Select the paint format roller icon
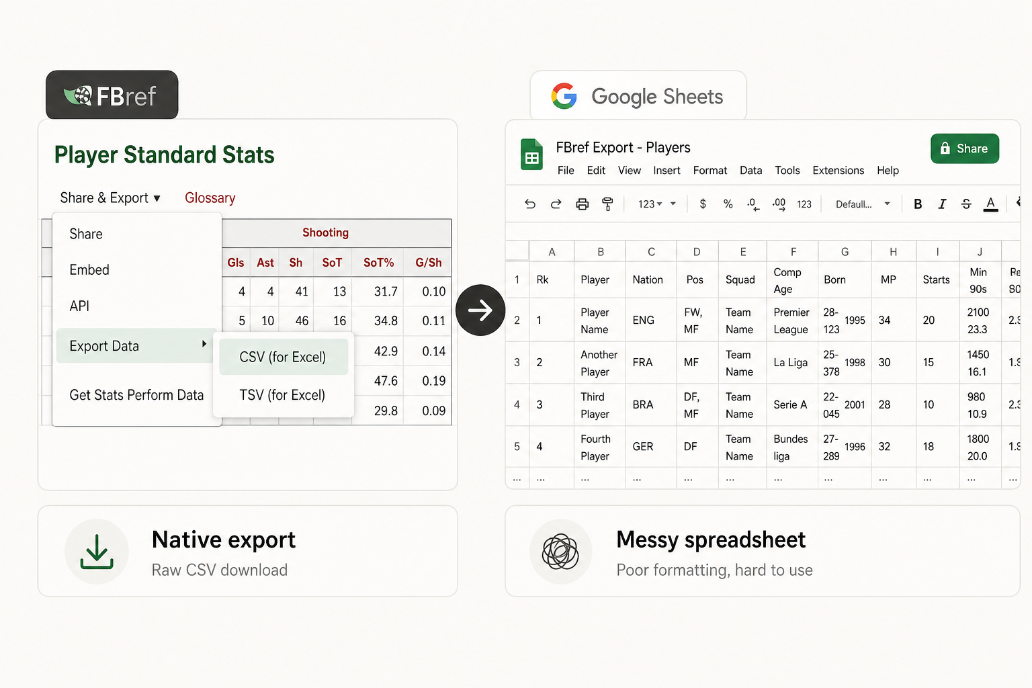Screen dimensions: 1032x688 click(x=607, y=204)
